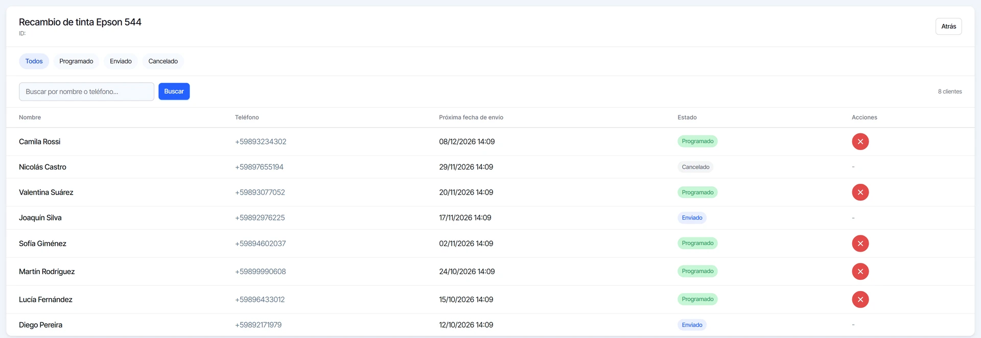Click the Estado column header
The width and height of the screenshot is (981, 338).
687,117
